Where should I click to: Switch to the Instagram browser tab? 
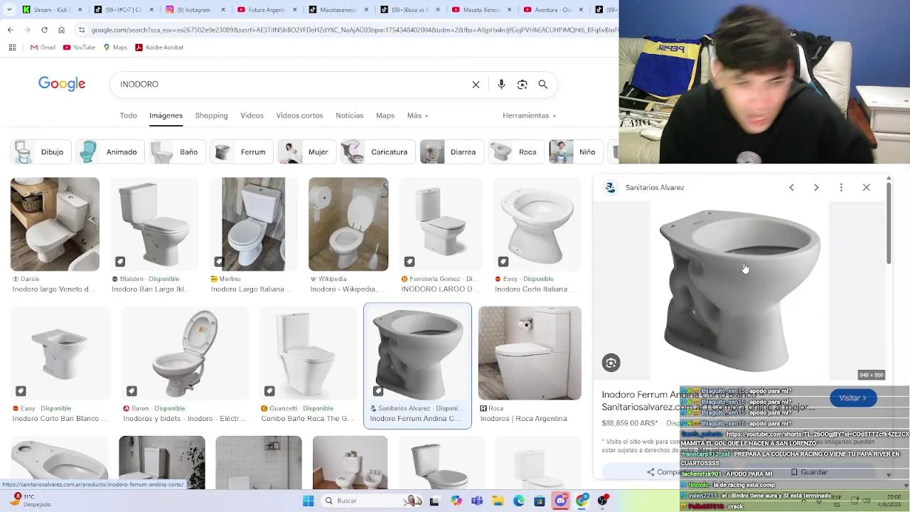click(193, 10)
